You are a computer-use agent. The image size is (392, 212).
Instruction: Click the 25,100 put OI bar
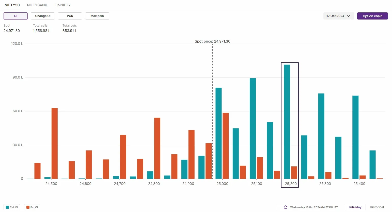[260, 168]
